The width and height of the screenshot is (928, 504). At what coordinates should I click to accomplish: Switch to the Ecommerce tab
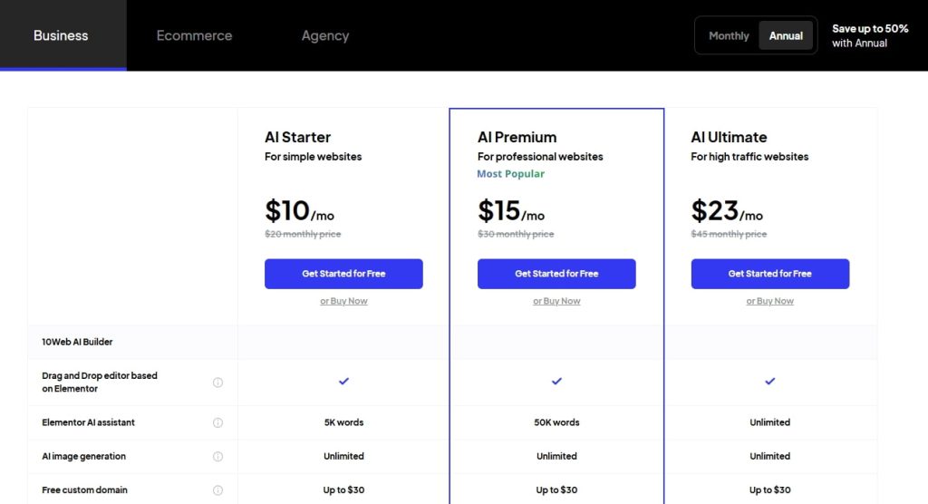194,36
